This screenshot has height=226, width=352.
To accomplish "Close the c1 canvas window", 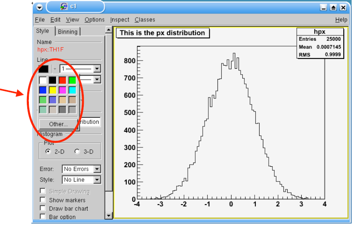I will click(x=343, y=7).
